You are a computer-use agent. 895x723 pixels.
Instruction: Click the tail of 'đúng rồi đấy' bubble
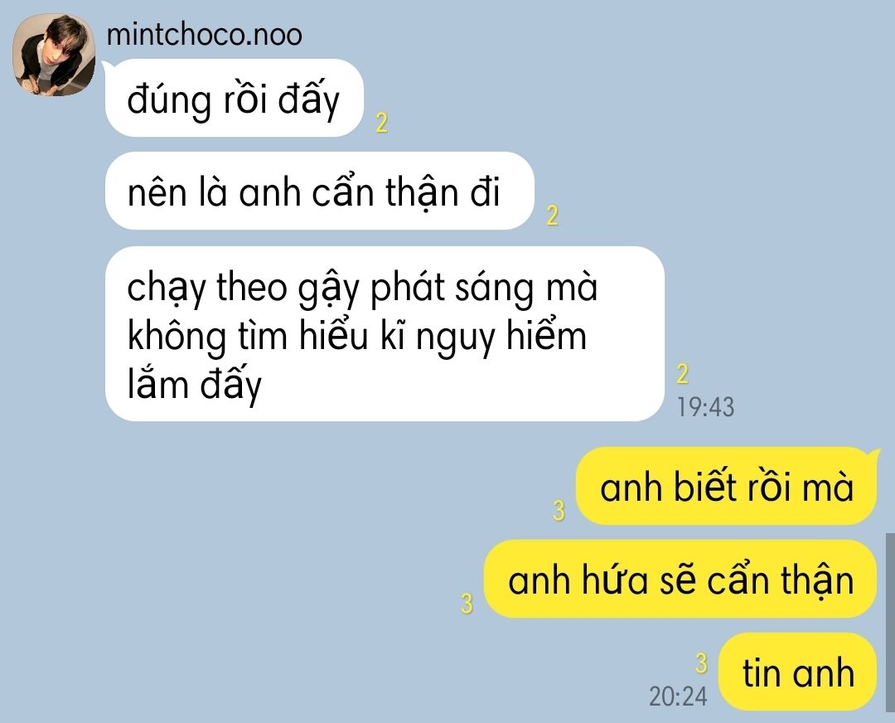click(x=107, y=67)
